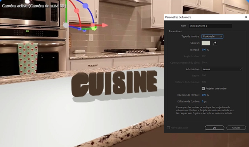Click the green rotation handle dot on gizmo
Viewport: 249px width, 147px height.
(94, 28)
